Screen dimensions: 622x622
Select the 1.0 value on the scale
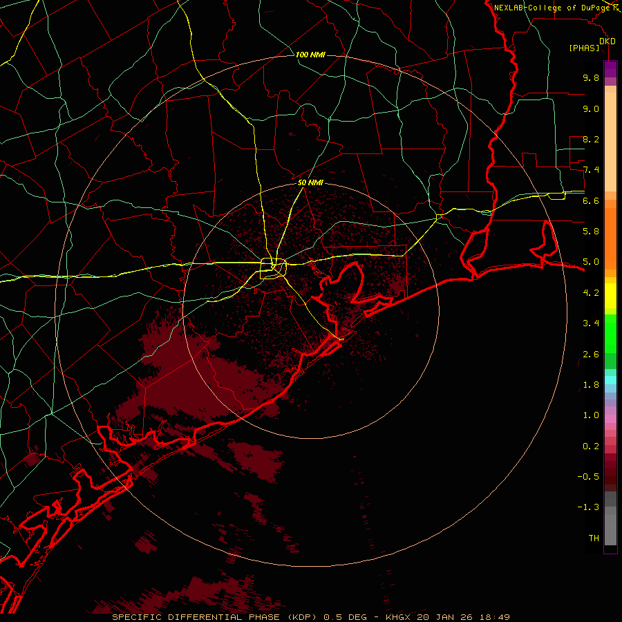pos(591,415)
